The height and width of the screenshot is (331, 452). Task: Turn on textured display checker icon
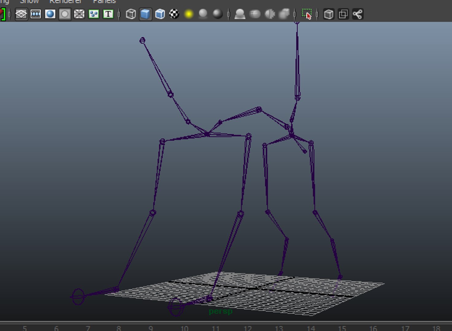[x=174, y=14]
